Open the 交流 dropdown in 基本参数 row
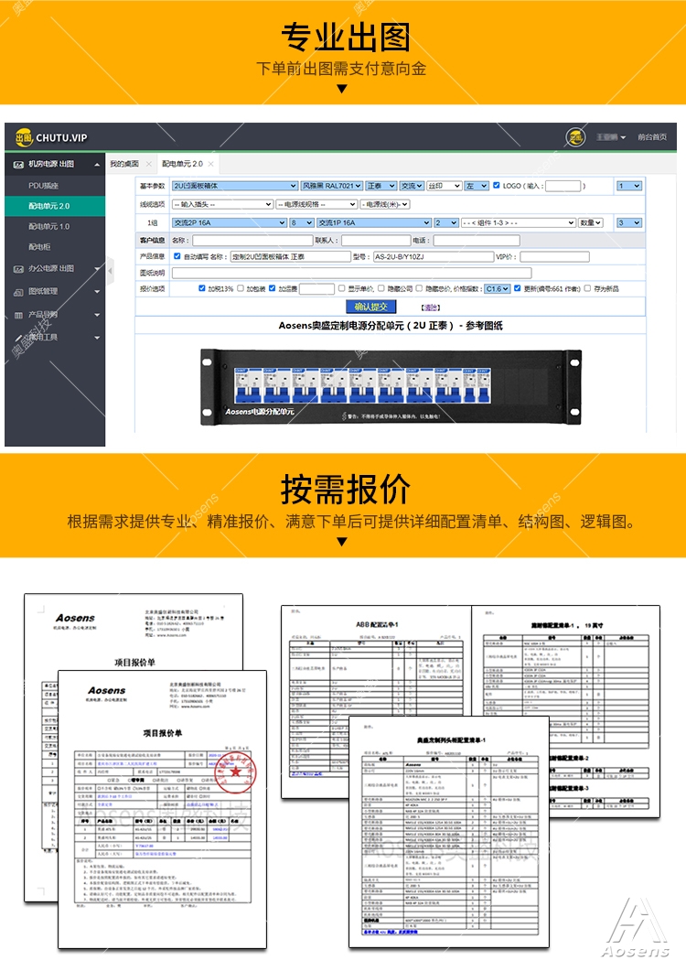 point(412,186)
